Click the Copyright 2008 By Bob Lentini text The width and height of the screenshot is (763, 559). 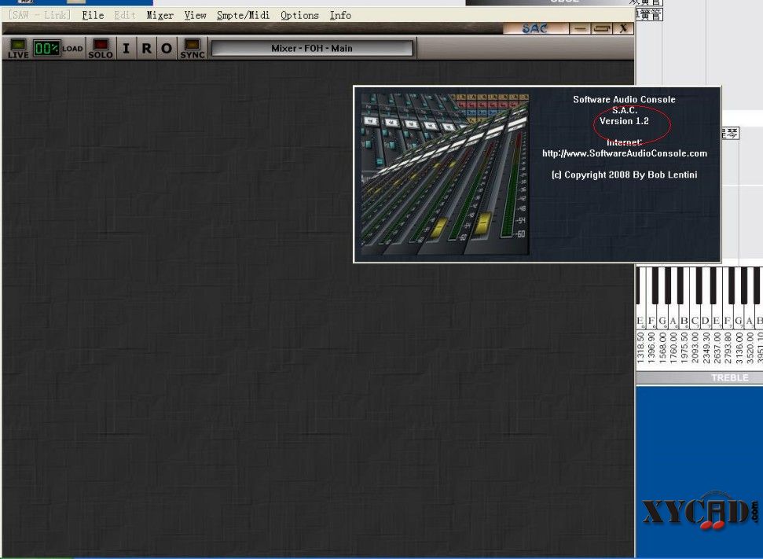pyautogui.click(x=625, y=175)
